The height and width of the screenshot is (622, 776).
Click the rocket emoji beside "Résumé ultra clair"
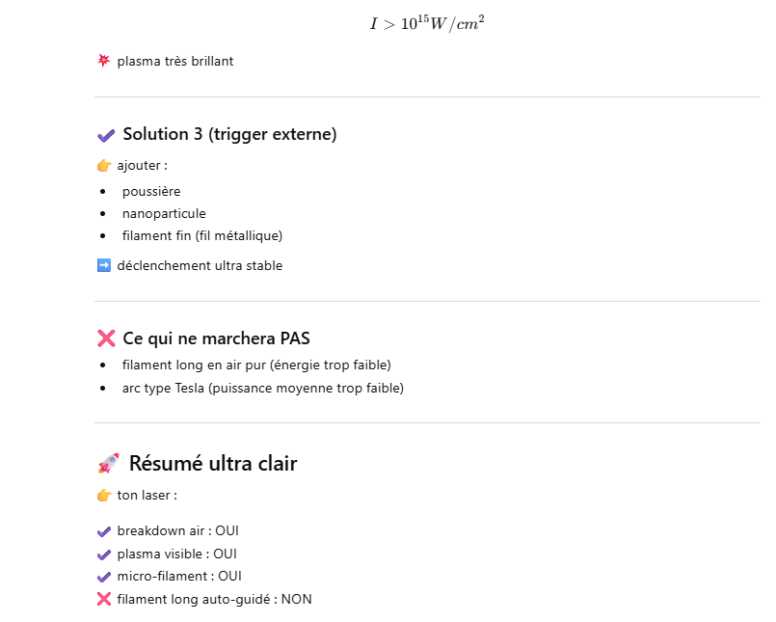108,464
